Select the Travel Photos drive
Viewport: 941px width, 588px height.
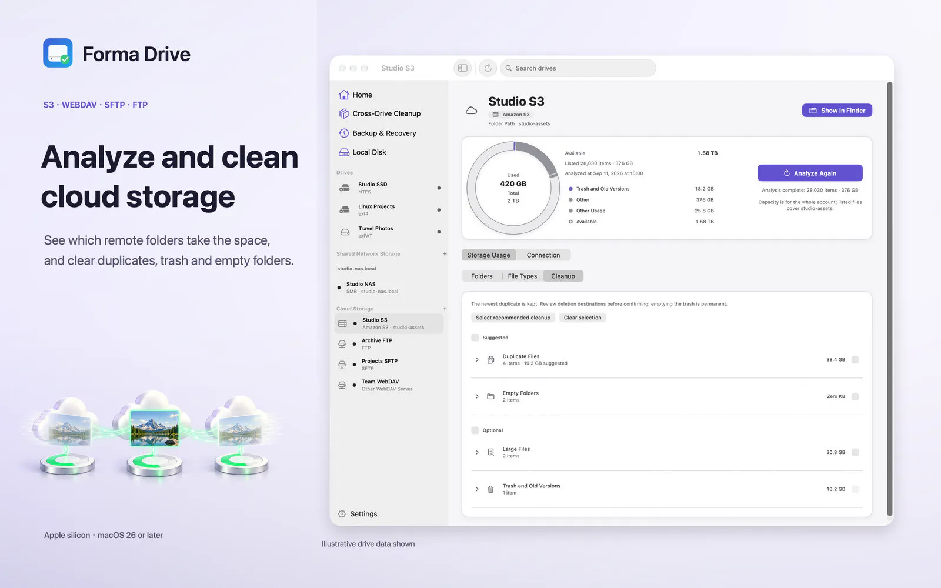point(389,232)
